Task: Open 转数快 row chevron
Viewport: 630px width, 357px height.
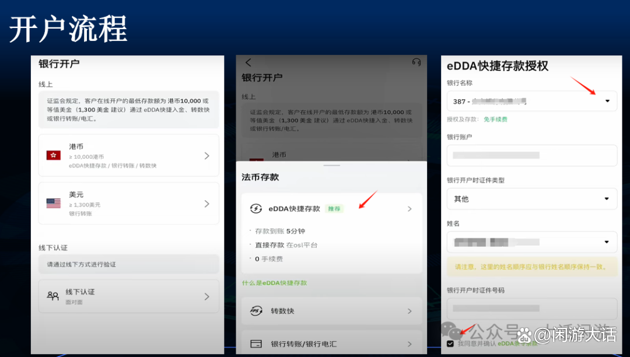Action: pyautogui.click(x=409, y=311)
